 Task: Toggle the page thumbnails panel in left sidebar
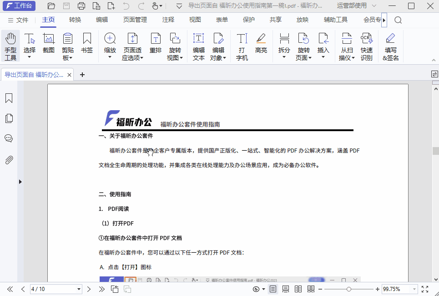coord(9,118)
